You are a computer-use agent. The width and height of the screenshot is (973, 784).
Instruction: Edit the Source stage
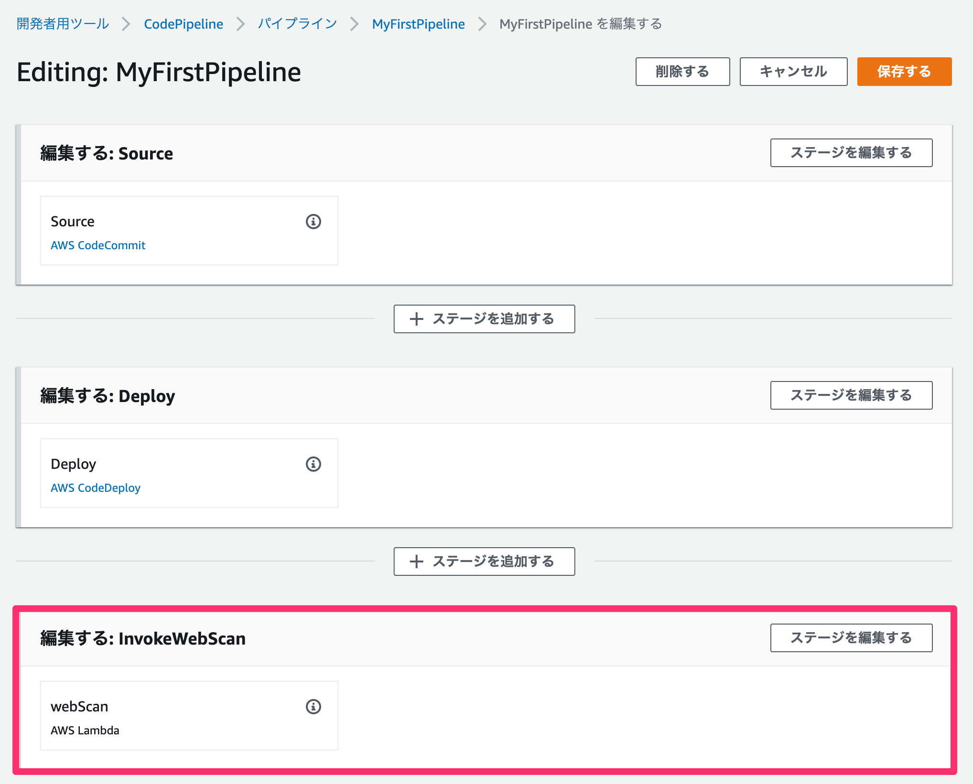(x=851, y=153)
